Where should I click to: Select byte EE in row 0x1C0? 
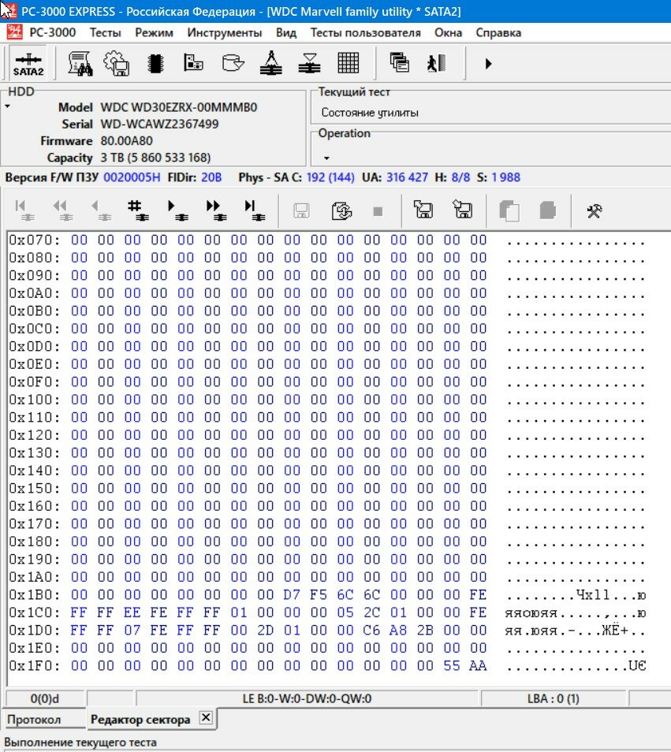pos(132,612)
